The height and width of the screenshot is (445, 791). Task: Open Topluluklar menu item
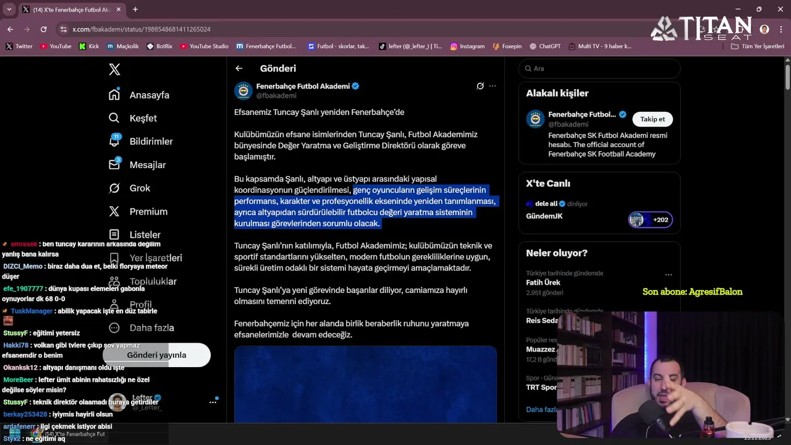[142, 281]
